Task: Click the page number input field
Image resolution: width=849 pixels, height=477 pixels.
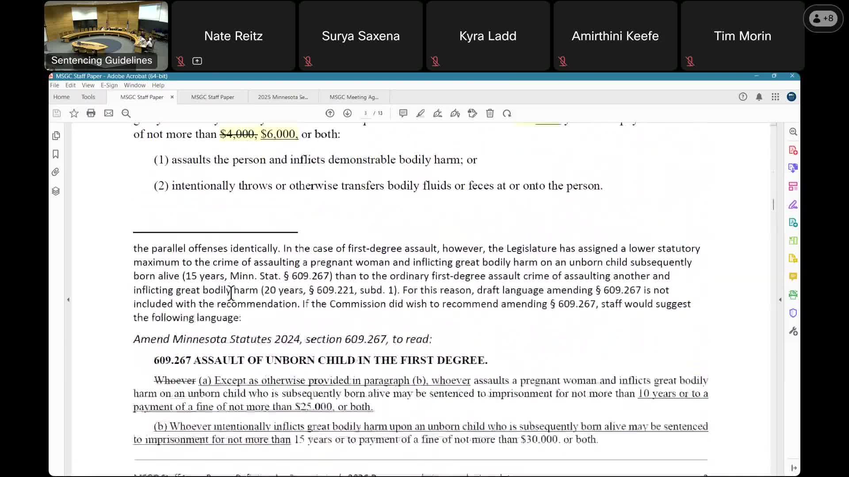Action: (x=365, y=113)
